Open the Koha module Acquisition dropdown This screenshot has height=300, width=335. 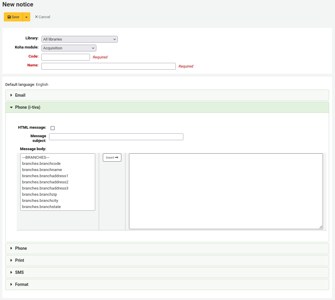(69, 48)
